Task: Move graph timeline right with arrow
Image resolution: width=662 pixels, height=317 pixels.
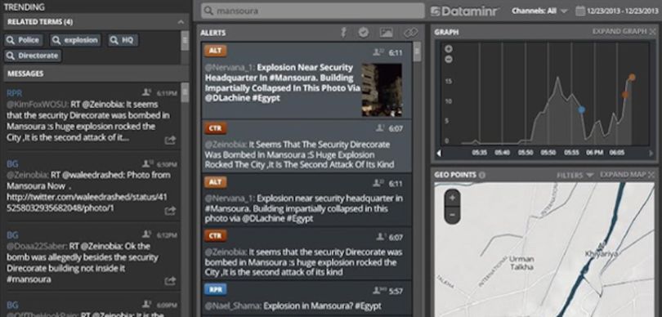Action: click(651, 154)
